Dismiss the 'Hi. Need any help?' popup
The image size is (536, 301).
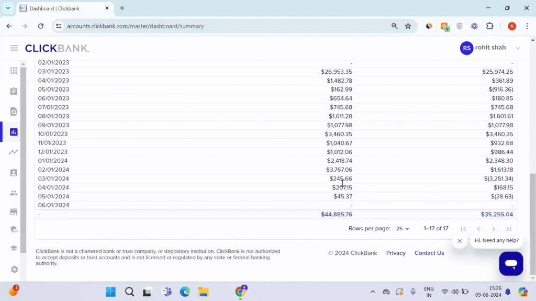[x=460, y=241]
